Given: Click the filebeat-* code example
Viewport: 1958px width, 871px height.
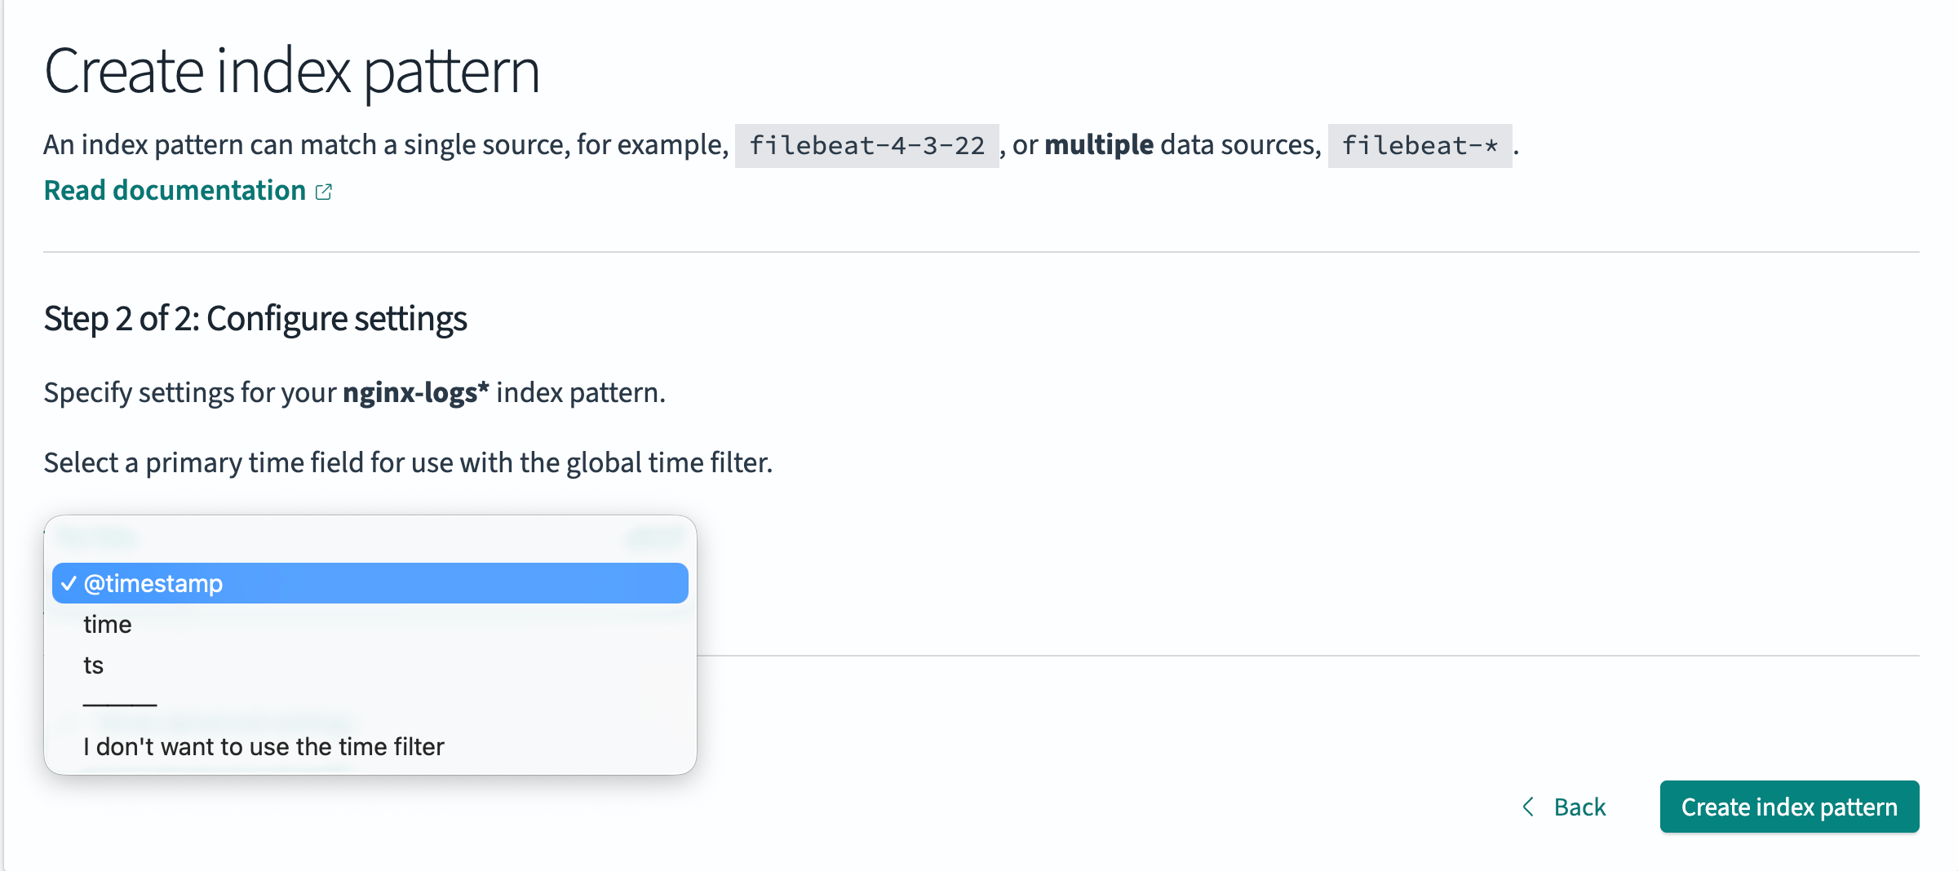Looking at the screenshot, I should [x=1420, y=146].
